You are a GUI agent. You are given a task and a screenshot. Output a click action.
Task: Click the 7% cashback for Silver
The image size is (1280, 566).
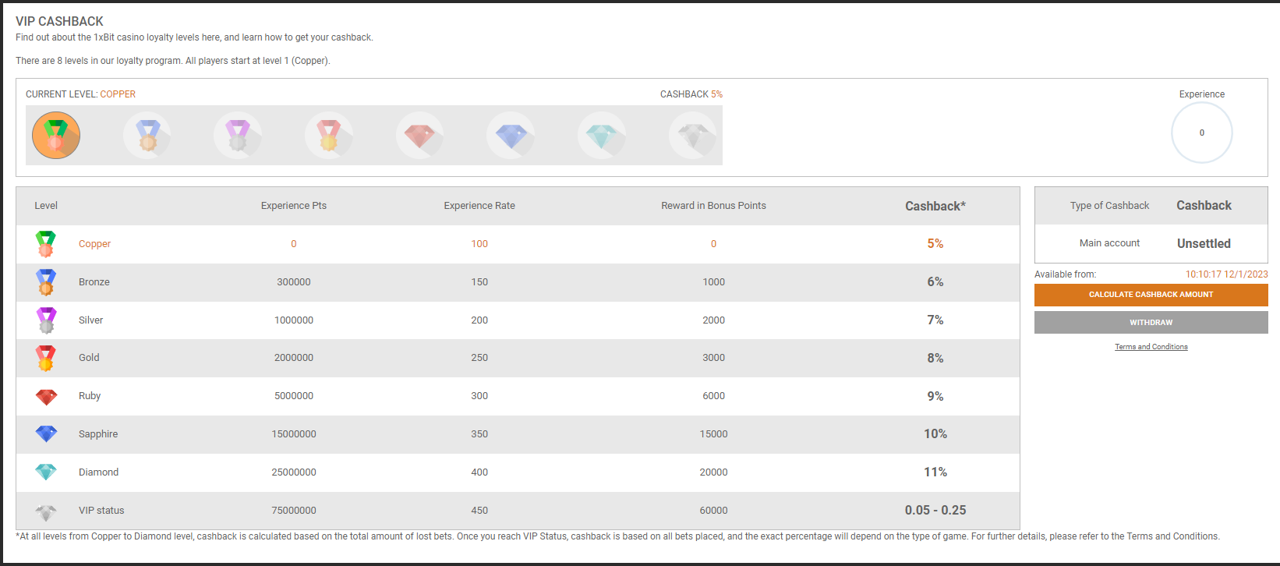(935, 320)
